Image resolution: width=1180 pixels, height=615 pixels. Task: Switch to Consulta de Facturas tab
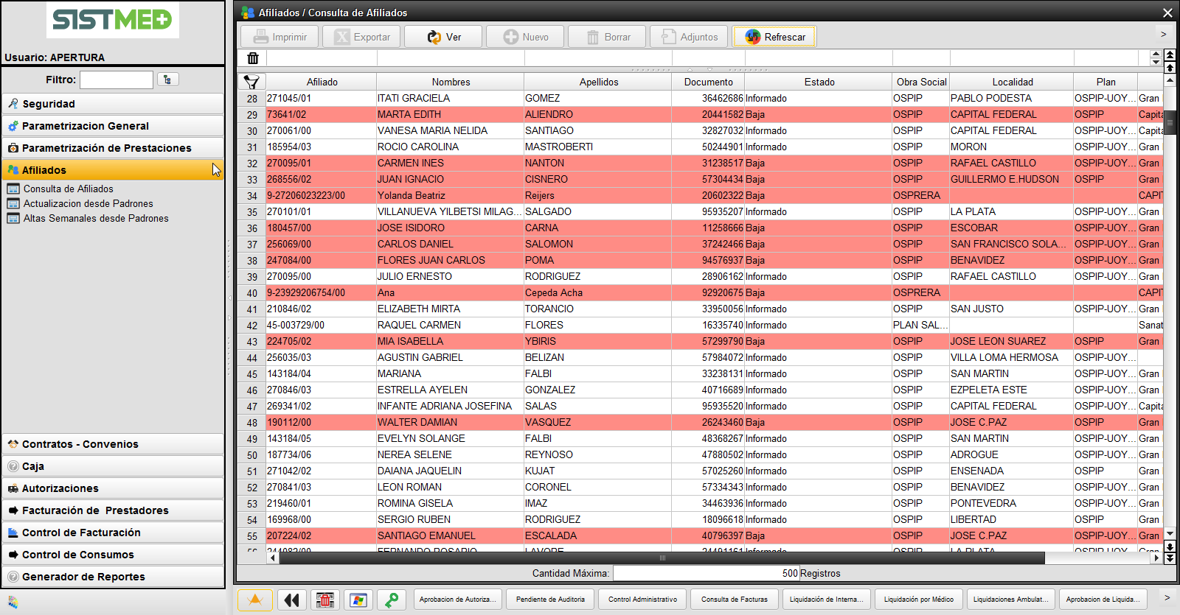(x=734, y=600)
